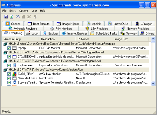Open the File menu

tap(4, 11)
